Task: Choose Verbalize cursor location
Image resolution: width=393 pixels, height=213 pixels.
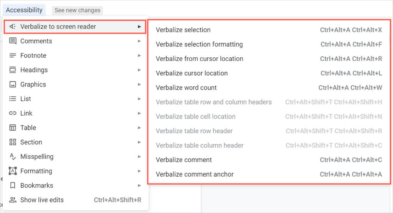Action: coord(192,73)
